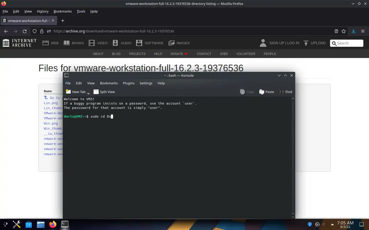Open ABOUT in Archive navigation

coord(98,54)
